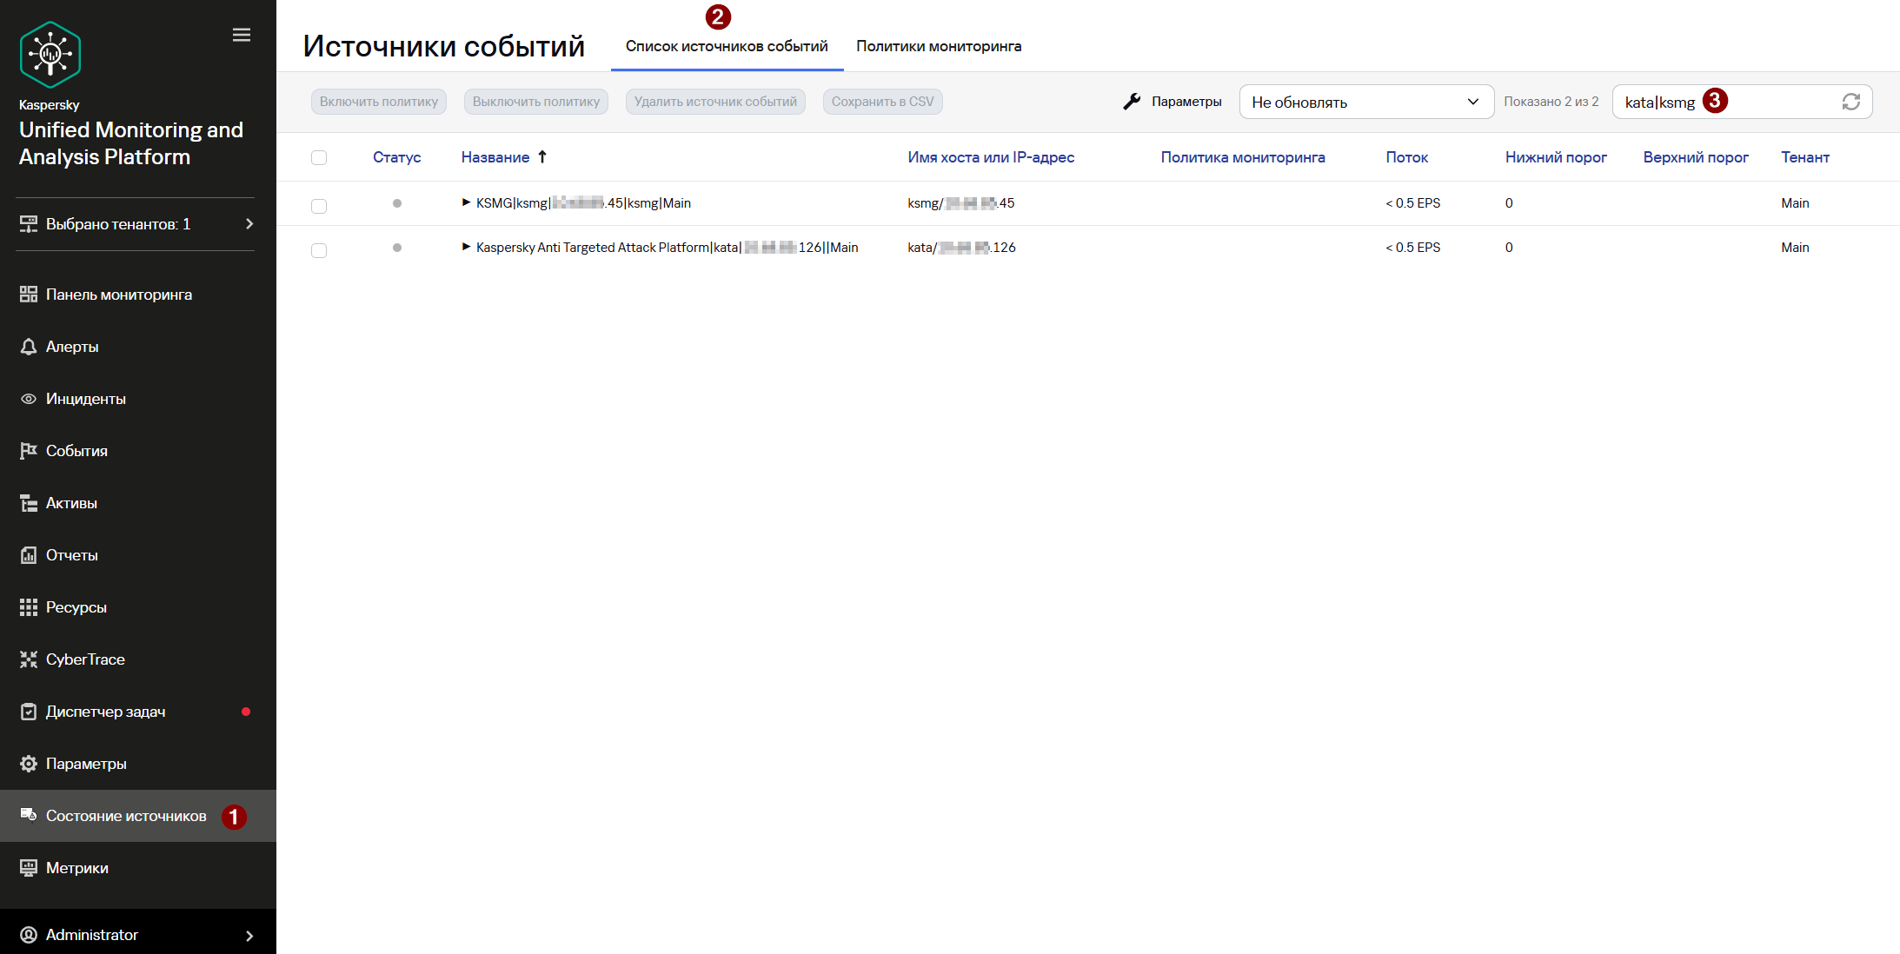The image size is (1900, 954).
Task: Click the Диспетчер задач clipboard icon
Action: (x=29, y=712)
